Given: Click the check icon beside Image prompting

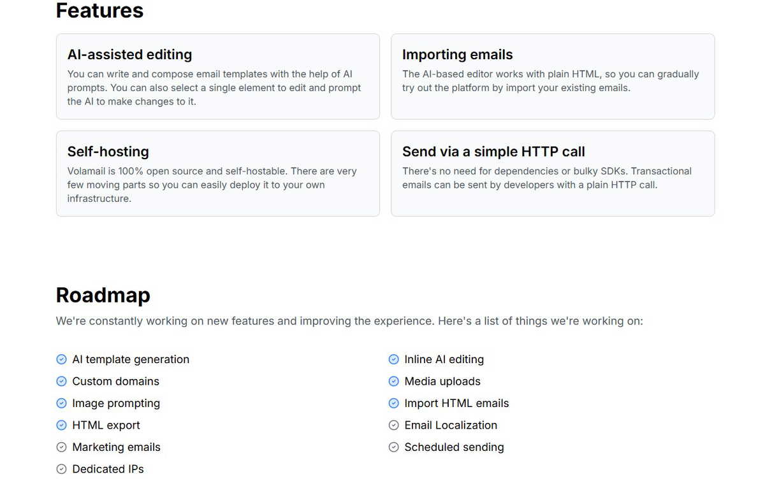Looking at the screenshot, I should 61,403.
